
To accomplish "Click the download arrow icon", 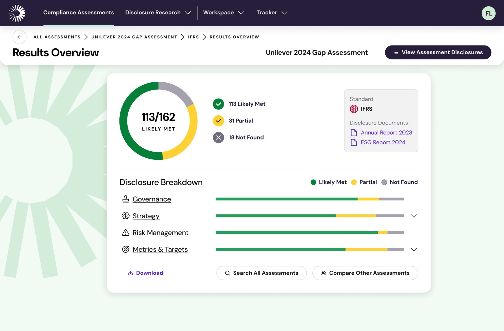I will (130, 273).
